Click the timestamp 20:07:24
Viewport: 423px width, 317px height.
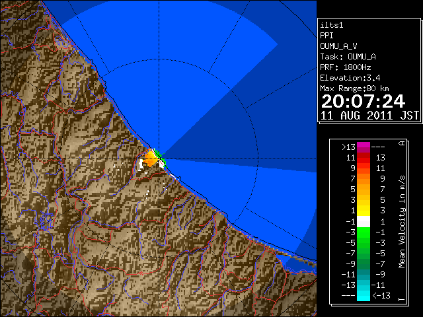(363, 101)
